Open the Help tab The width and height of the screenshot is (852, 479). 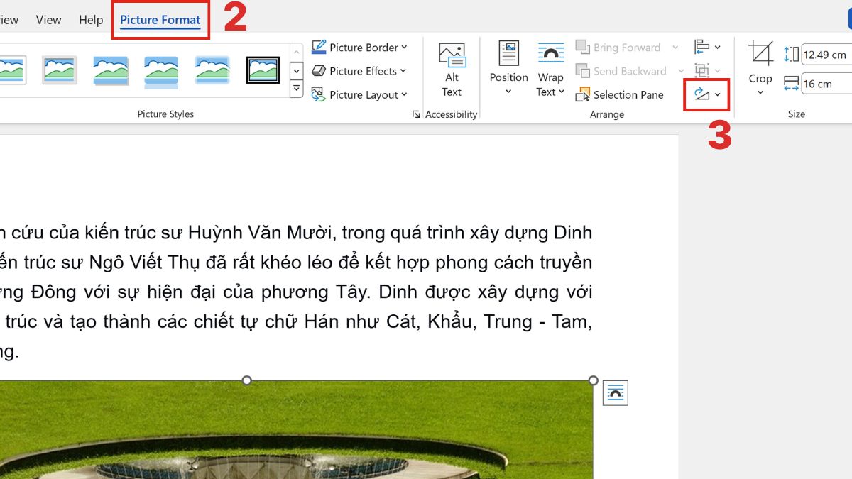tap(91, 20)
